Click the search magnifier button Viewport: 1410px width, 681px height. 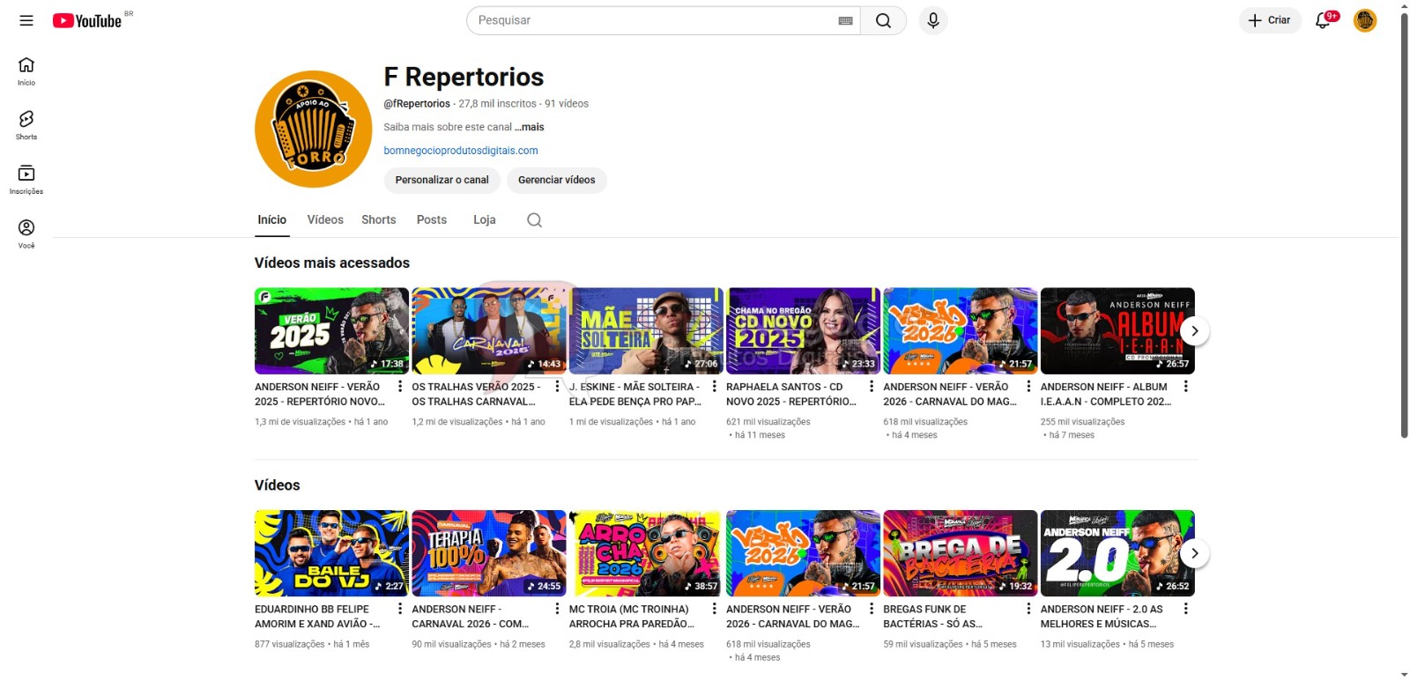point(883,20)
